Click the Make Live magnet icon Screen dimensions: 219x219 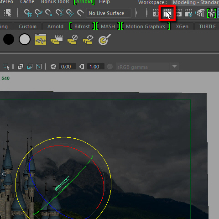[80, 13]
